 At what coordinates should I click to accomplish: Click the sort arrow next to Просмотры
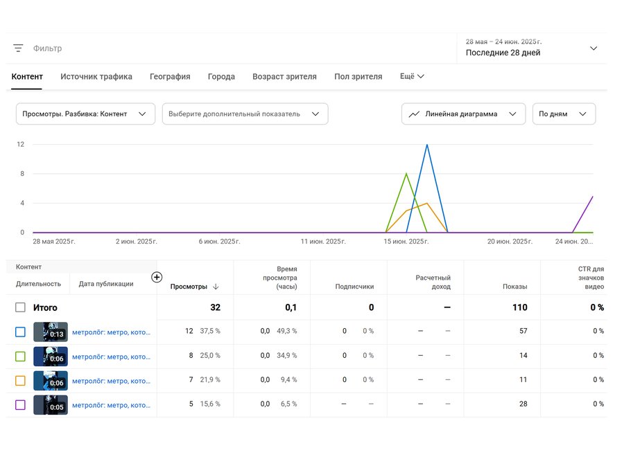point(216,287)
